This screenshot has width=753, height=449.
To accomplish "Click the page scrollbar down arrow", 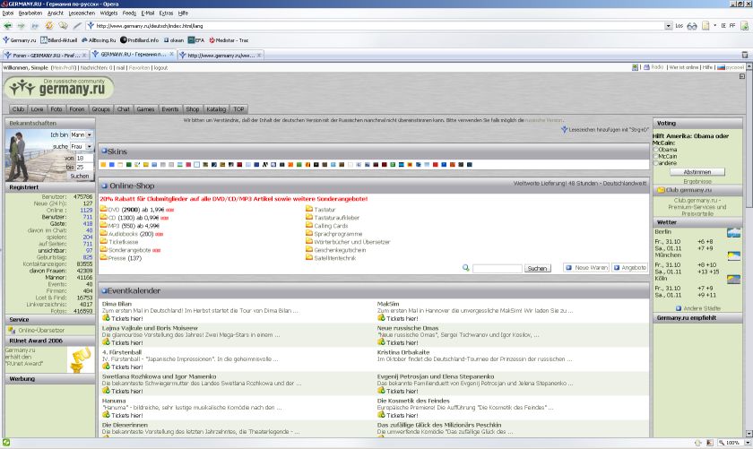I will (x=749, y=433).
